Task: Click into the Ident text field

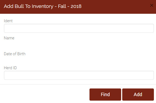Action: pos(79,28)
